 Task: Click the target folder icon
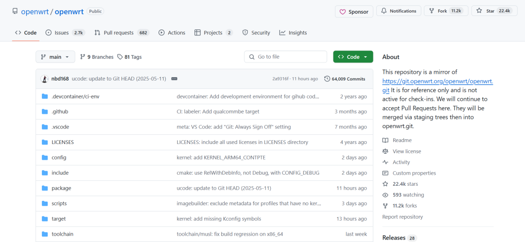[45, 219]
